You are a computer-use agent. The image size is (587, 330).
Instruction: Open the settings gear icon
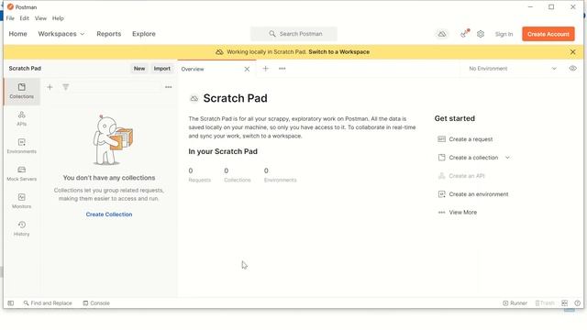click(481, 34)
